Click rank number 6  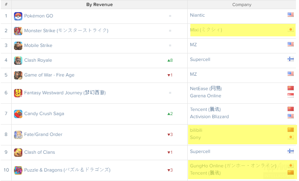click(x=6, y=93)
